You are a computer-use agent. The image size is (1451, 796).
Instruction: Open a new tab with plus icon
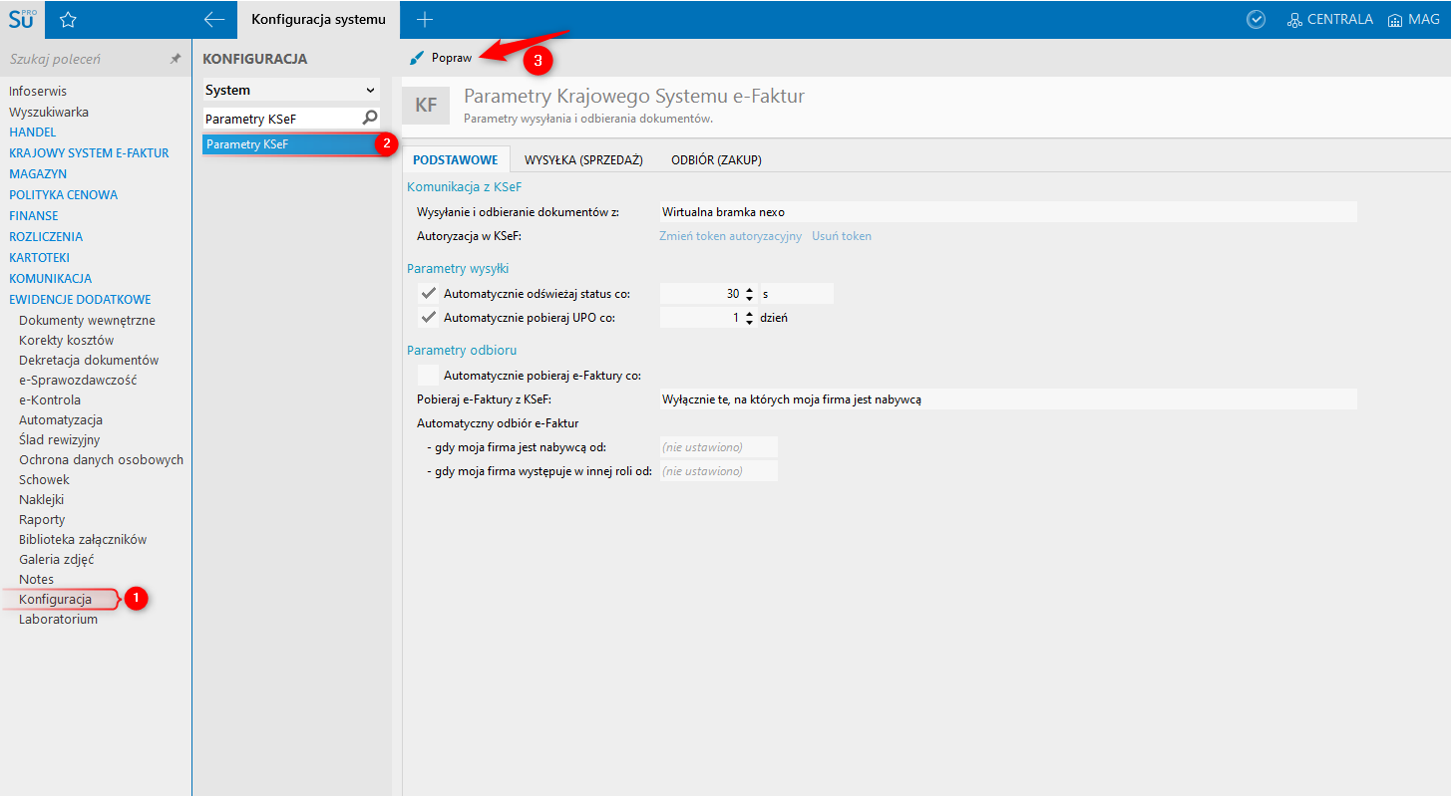pyautogui.click(x=425, y=19)
